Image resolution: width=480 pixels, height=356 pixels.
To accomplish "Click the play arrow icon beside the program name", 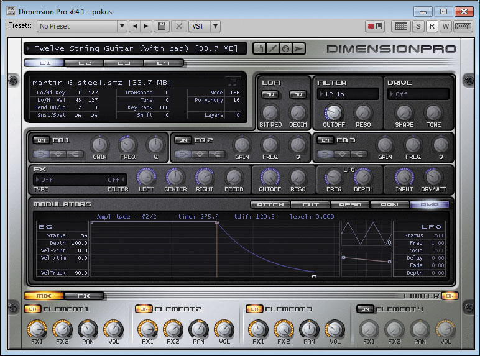I will pos(299,48).
